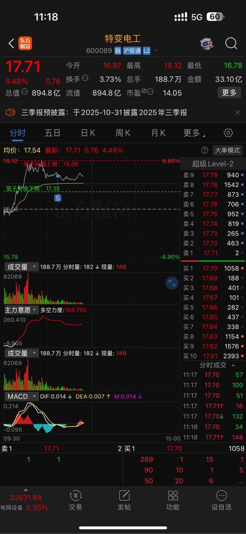Select the 卖1 17.71 order book row
Viewport: 246px width, 534px height.
tap(213, 253)
